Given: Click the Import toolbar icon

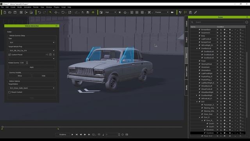Looking at the screenshot, I should point(21,12).
